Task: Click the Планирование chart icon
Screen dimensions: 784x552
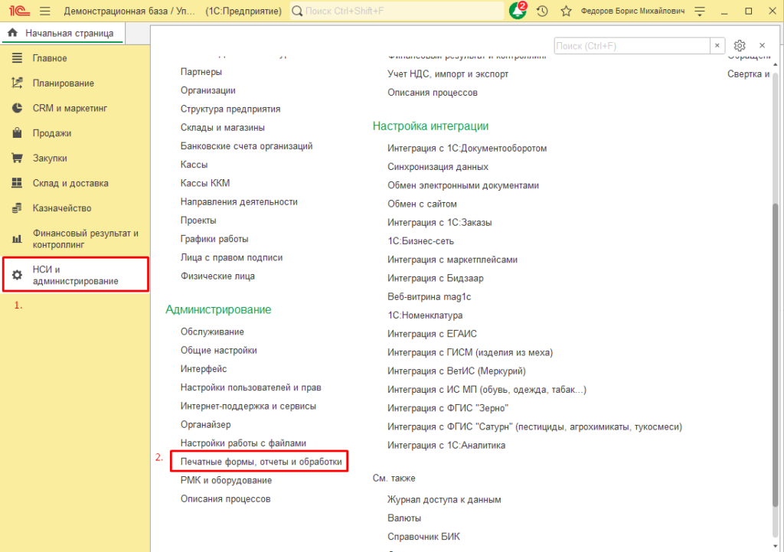Action: point(17,83)
